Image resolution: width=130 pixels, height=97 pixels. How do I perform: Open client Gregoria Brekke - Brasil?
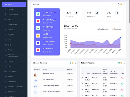(x=51, y=85)
